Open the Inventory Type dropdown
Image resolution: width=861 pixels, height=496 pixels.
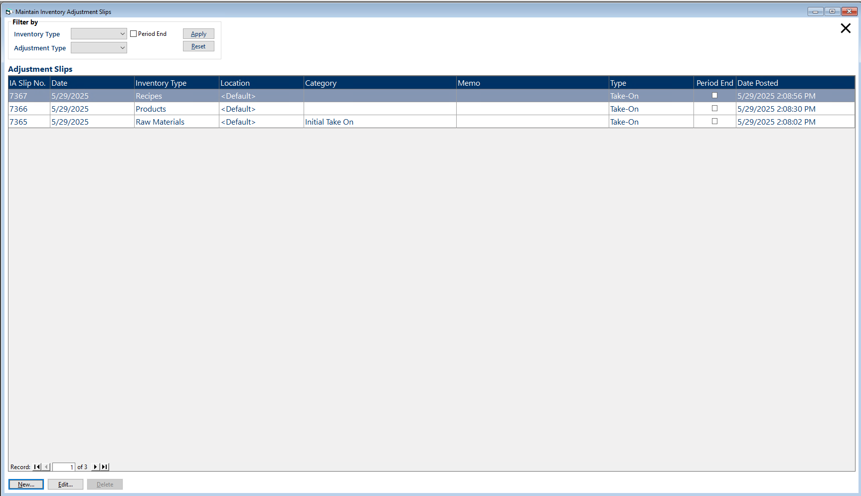click(99, 34)
